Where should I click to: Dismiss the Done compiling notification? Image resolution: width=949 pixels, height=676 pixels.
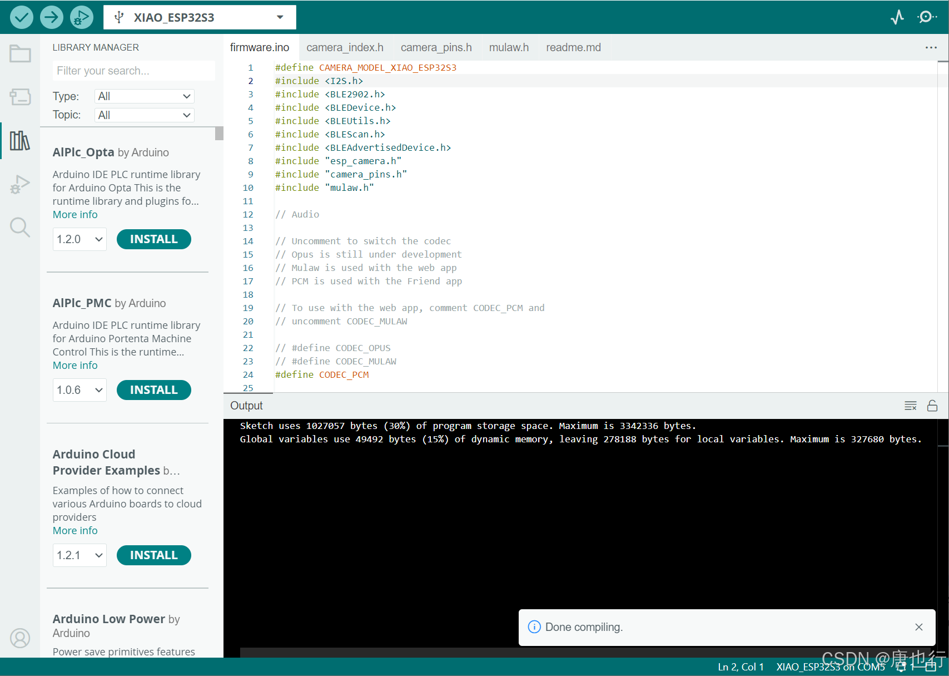pyautogui.click(x=919, y=627)
